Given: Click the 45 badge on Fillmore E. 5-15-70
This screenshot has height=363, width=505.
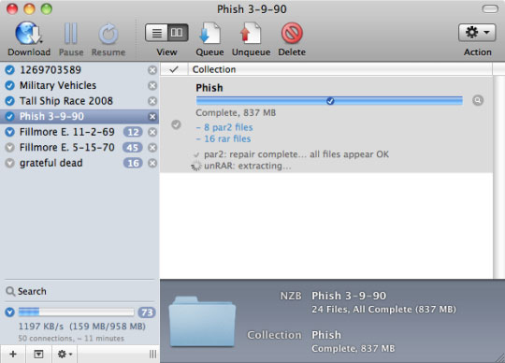Looking at the screenshot, I should 133,148.
